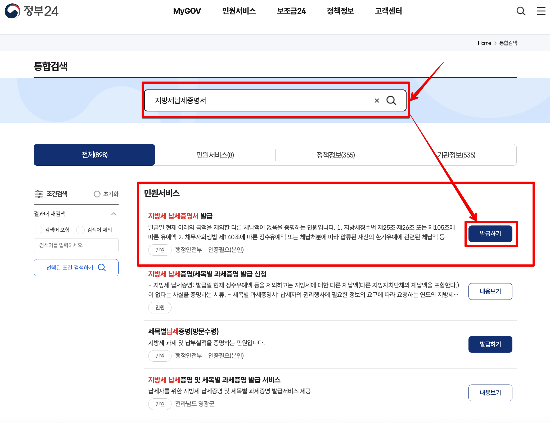Select the 검색어 제외 radio button
The width and height of the screenshot is (550, 423).
pos(80,230)
